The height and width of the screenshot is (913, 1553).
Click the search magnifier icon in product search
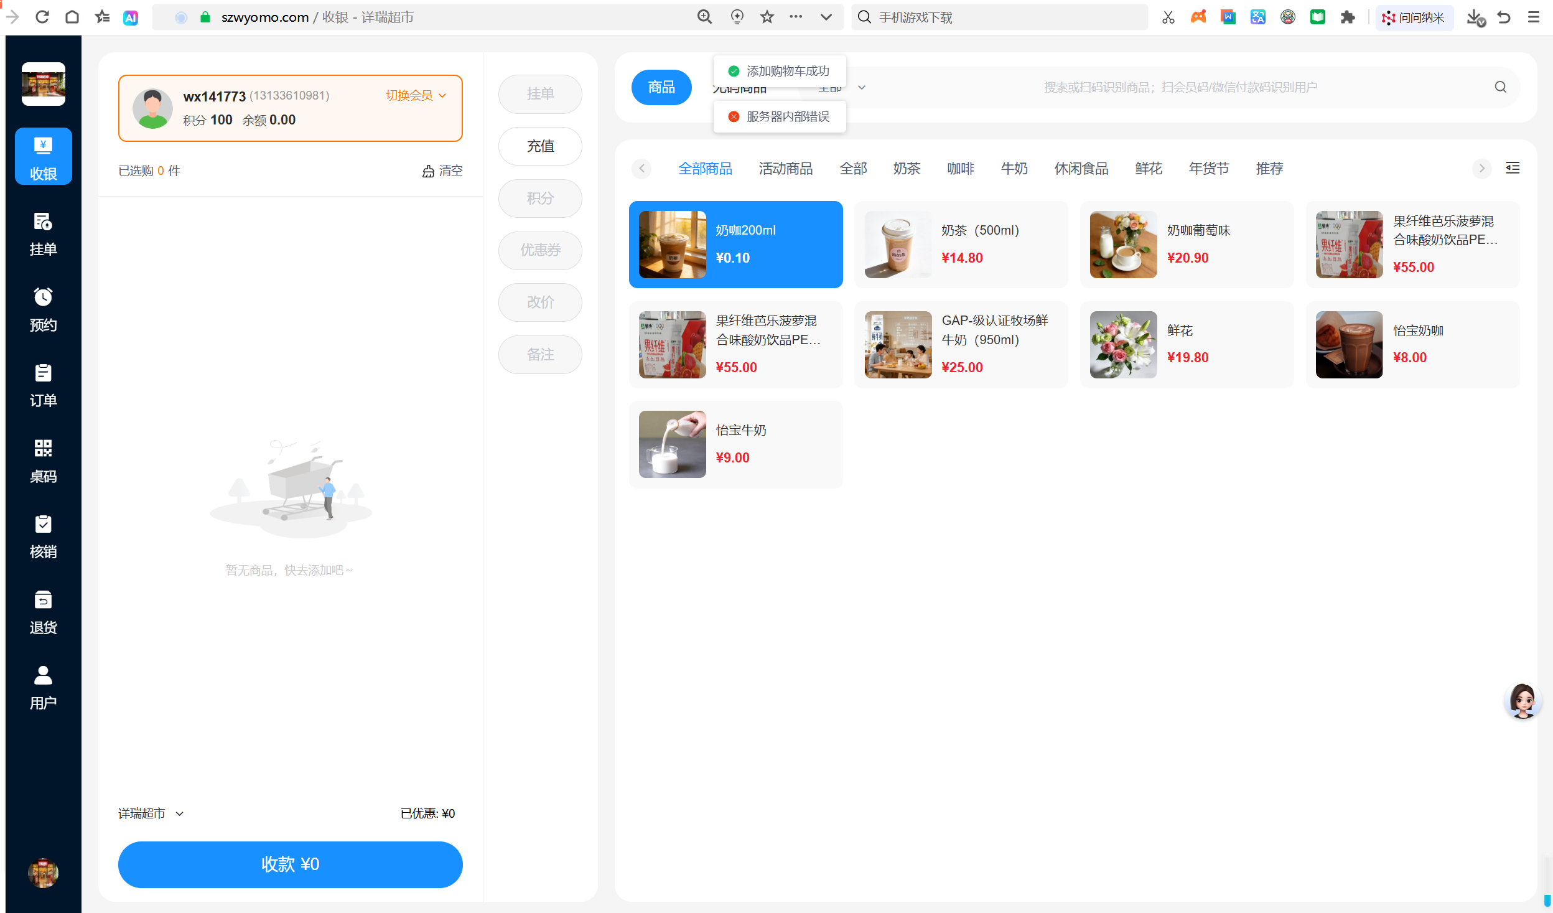[x=1500, y=87]
